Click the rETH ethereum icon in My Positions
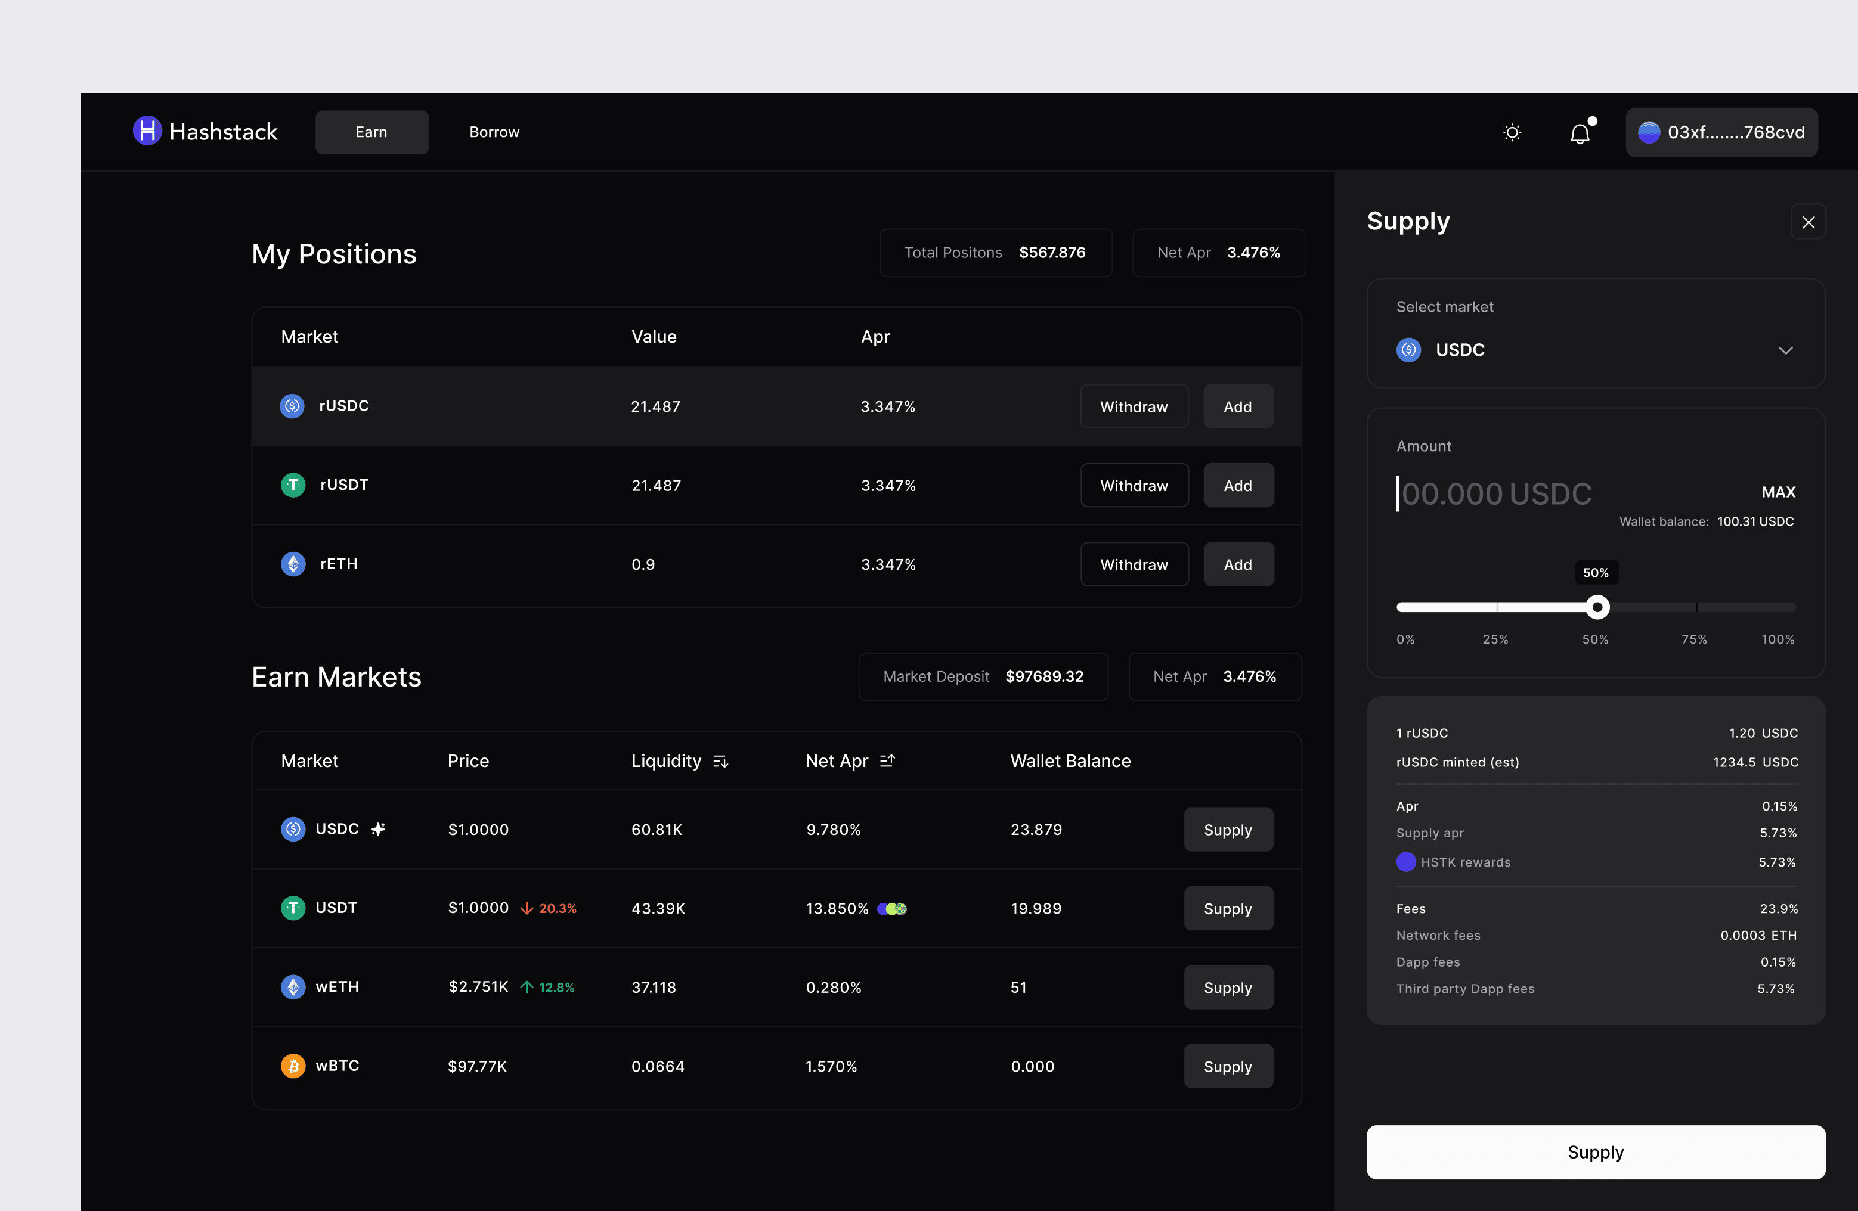 (x=293, y=564)
